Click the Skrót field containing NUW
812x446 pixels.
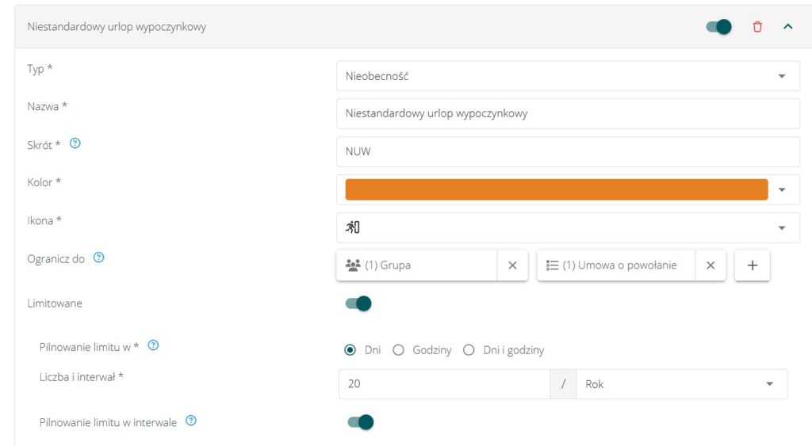point(568,151)
